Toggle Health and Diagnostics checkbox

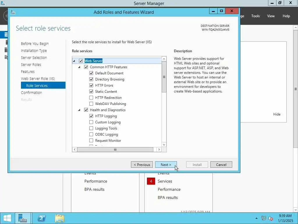[x=86, y=110]
